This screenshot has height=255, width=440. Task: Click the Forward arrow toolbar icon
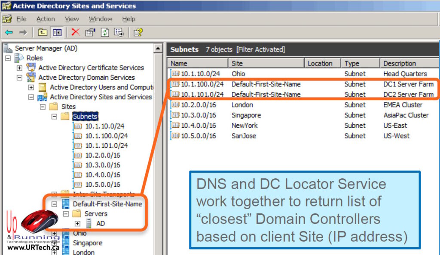pos(23,33)
